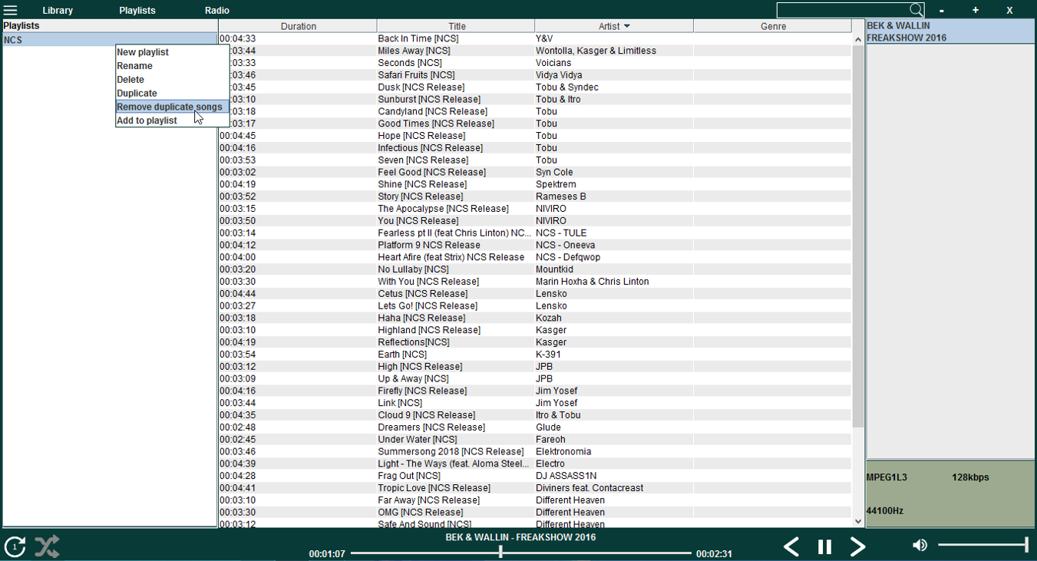
Task: Select song Infectious [NCS Release]
Action: pos(430,148)
